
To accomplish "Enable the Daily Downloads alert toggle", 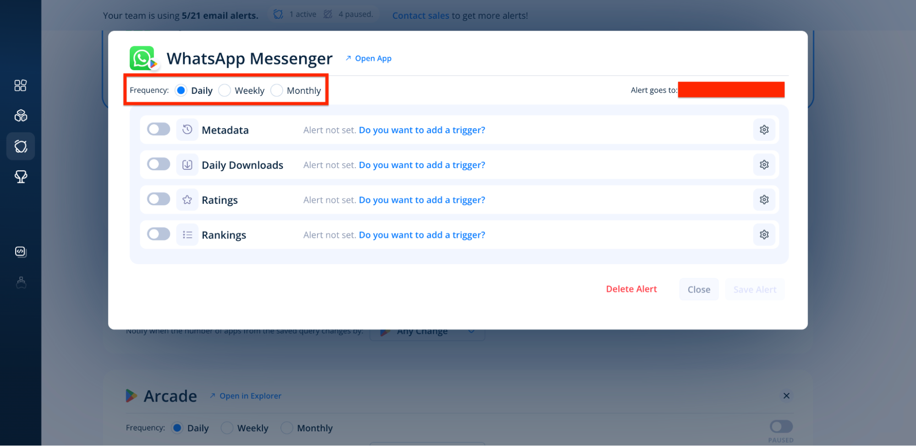I will (159, 164).
